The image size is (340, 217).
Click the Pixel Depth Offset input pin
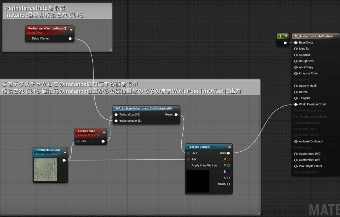[296, 166]
